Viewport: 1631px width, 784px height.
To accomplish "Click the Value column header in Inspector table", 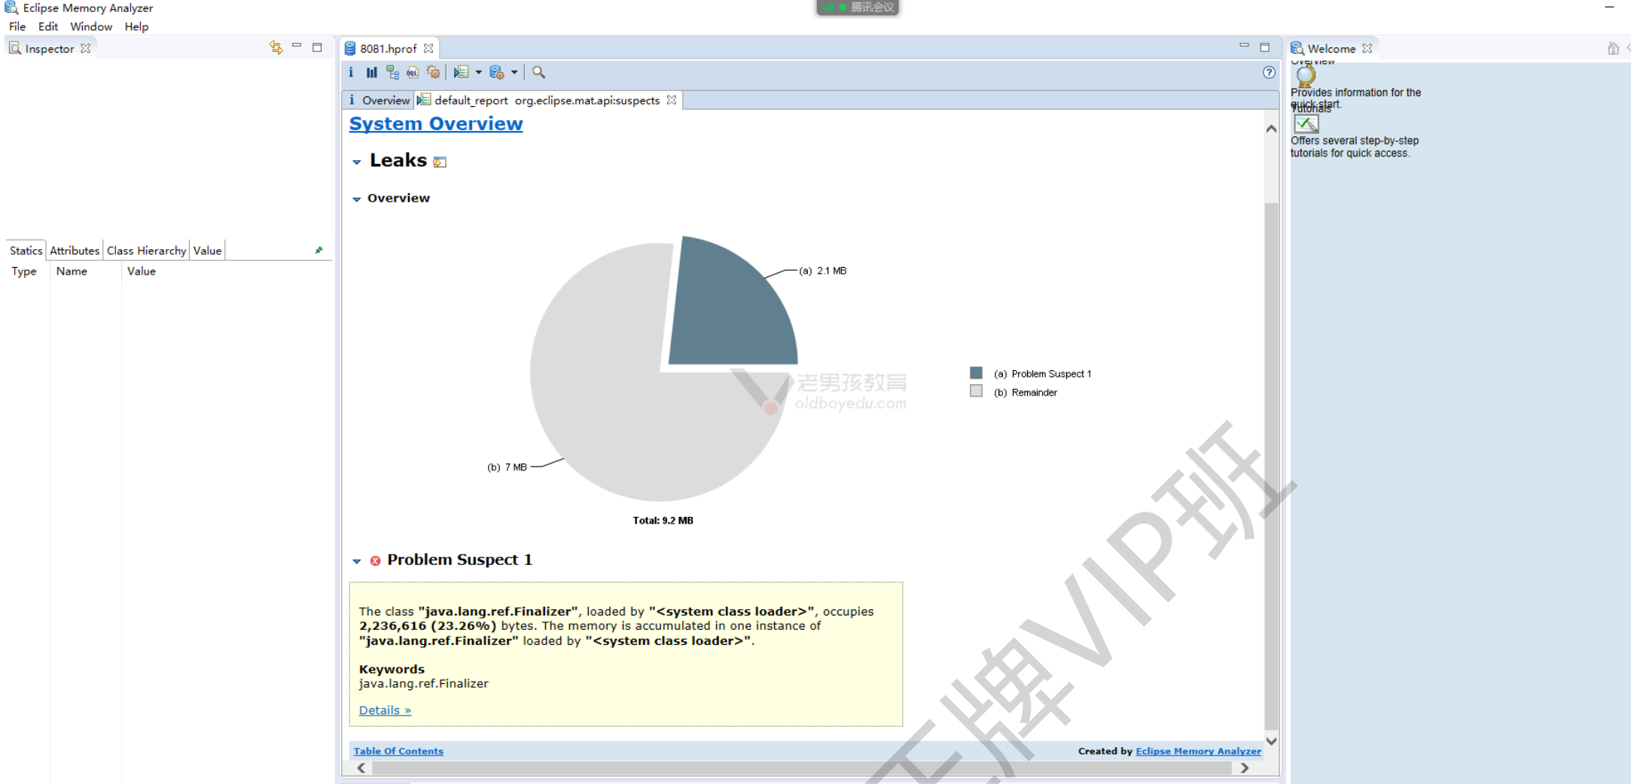I will pyautogui.click(x=142, y=271).
